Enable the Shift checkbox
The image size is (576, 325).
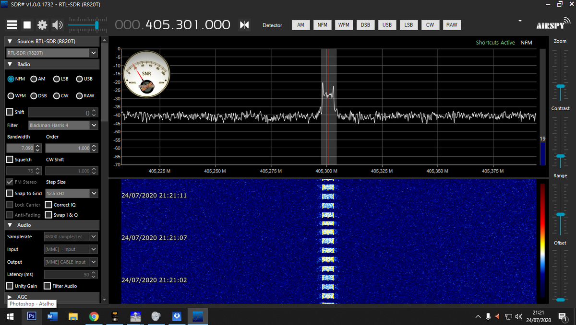[10, 112]
